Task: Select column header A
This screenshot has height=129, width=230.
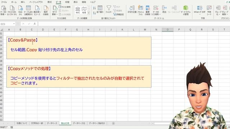Action: point(9,30)
